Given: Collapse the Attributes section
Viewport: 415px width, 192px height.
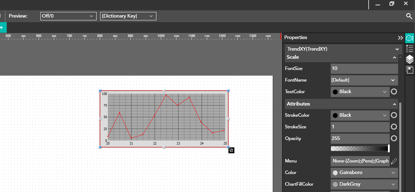Looking at the screenshot, I should pos(395,104).
